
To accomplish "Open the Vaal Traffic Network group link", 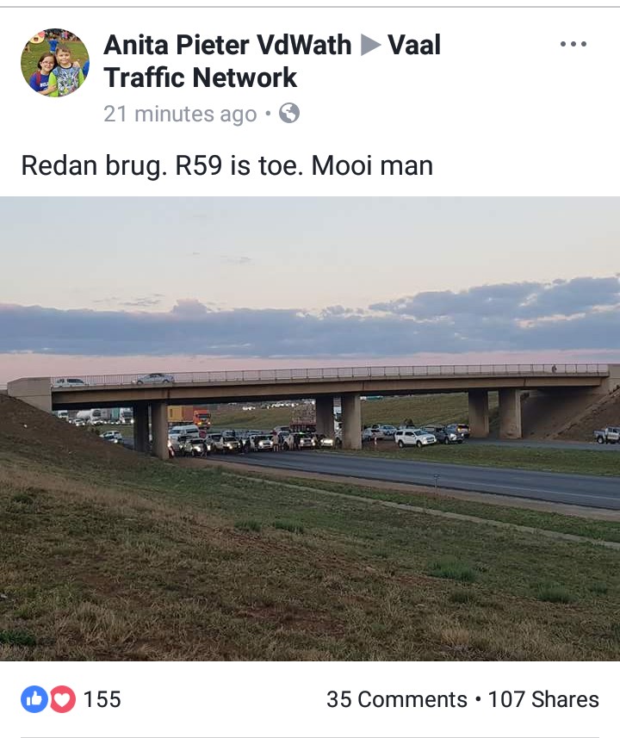I will click(272, 61).
